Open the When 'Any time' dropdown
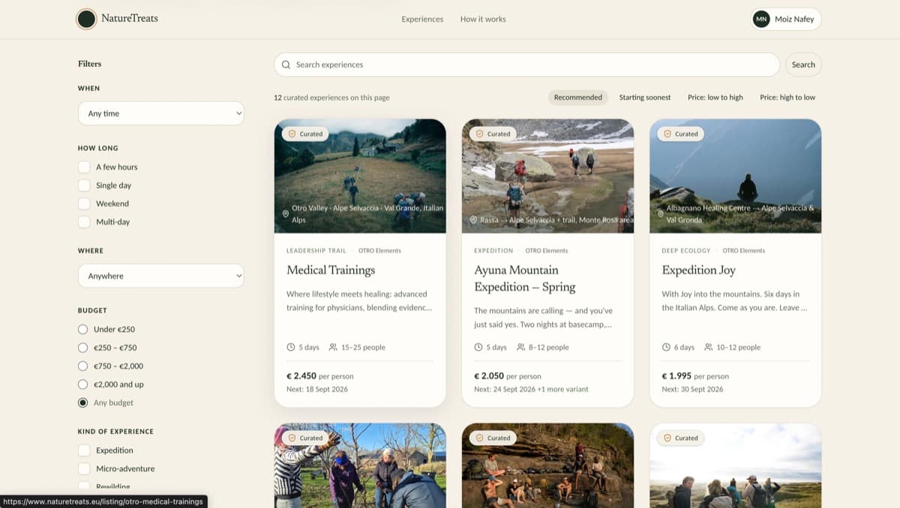Screen dimensions: 900x508 [x=161, y=113]
